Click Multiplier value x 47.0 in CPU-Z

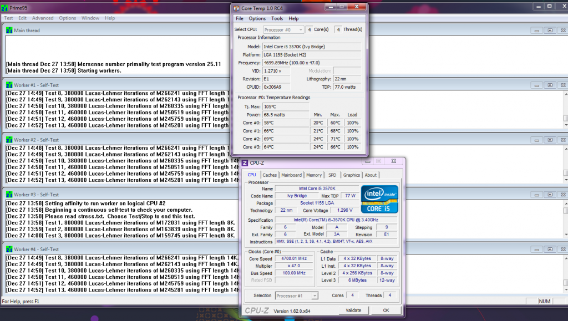click(294, 266)
